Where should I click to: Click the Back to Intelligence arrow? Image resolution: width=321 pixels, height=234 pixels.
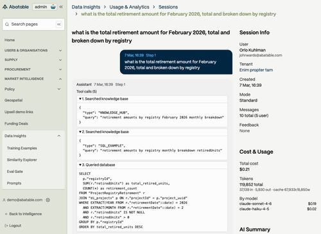coord(6,214)
